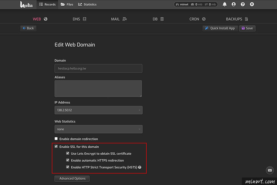Toggle Enable domain redirection checkbox
The image size is (277, 185).
click(56, 139)
